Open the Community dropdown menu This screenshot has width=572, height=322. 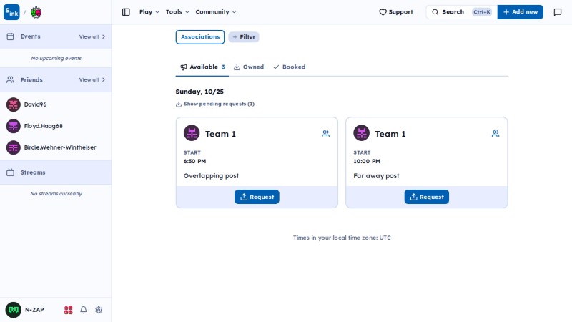(x=216, y=12)
